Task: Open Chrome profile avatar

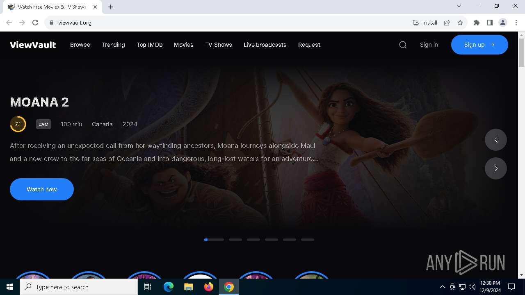Action: [503, 23]
